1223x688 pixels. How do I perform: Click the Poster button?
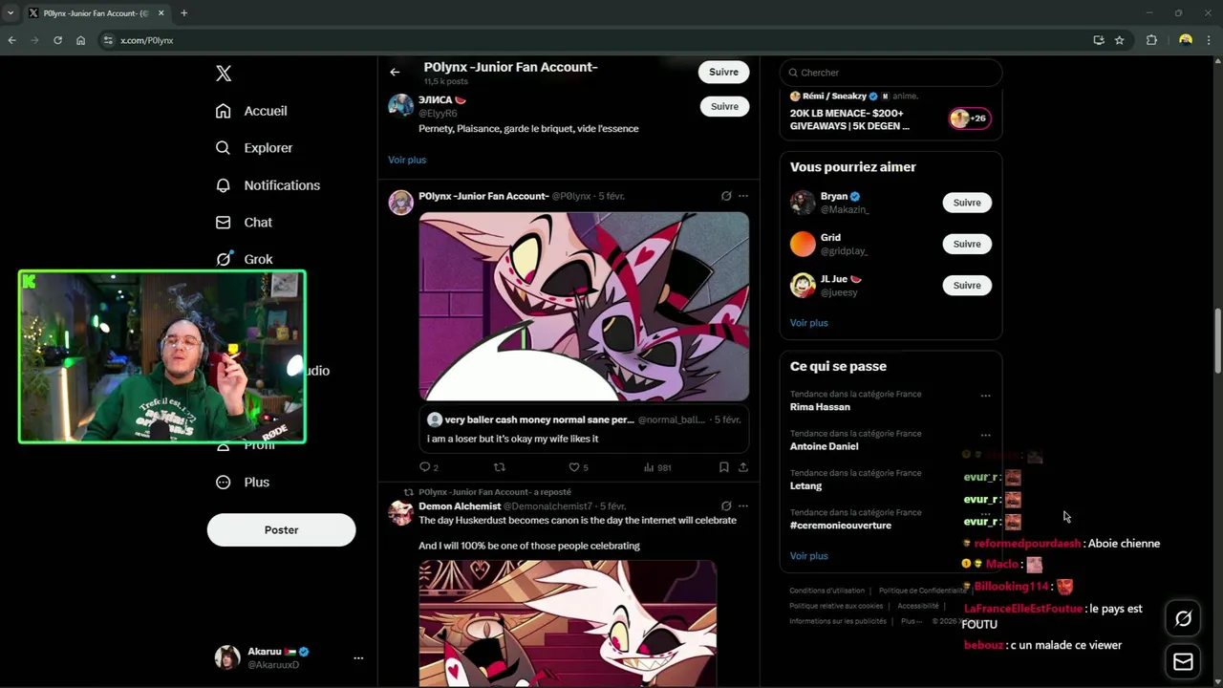tap(281, 529)
